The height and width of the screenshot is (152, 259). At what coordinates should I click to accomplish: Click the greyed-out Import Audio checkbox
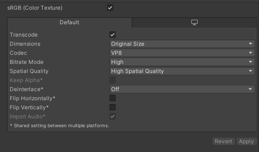tap(113, 117)
